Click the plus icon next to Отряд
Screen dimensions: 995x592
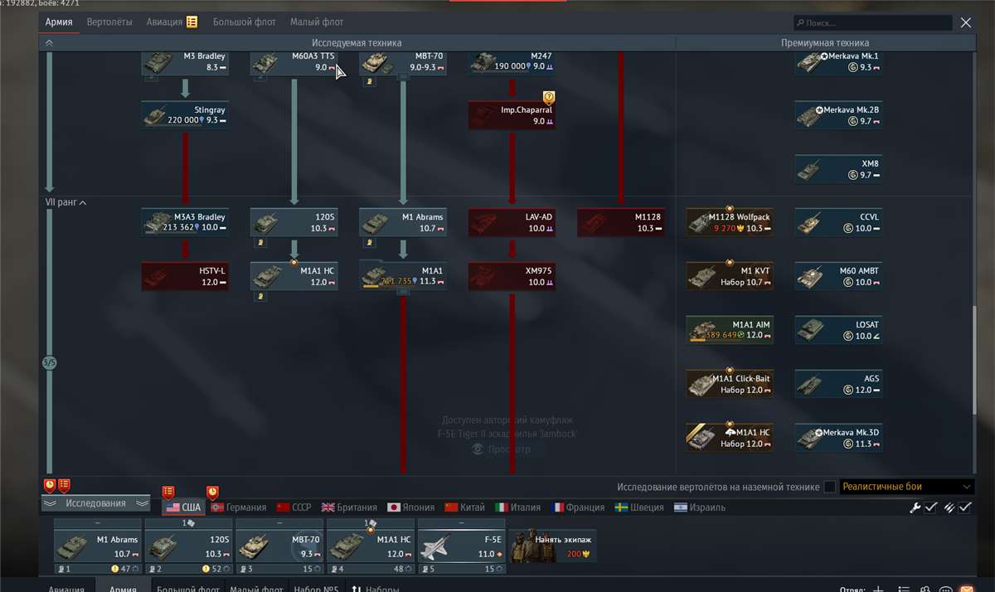(877, 589)
